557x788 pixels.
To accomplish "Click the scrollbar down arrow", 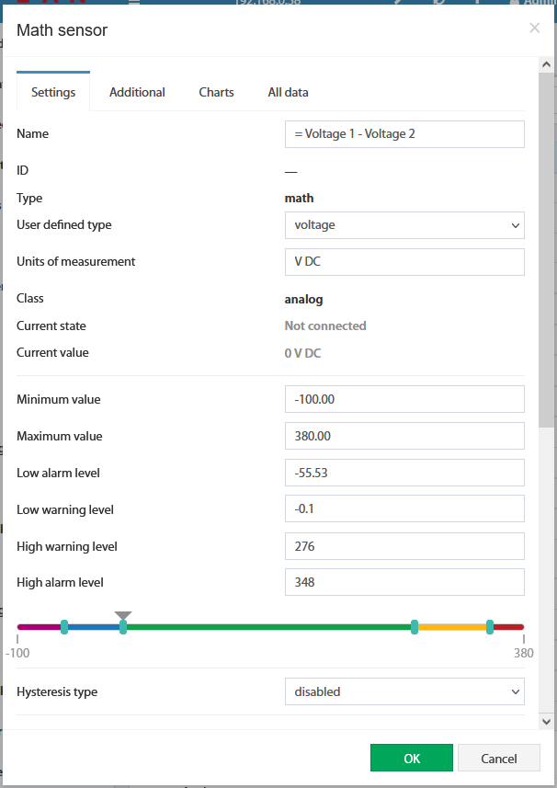I will pyautogui.click(x=546, y=722).
